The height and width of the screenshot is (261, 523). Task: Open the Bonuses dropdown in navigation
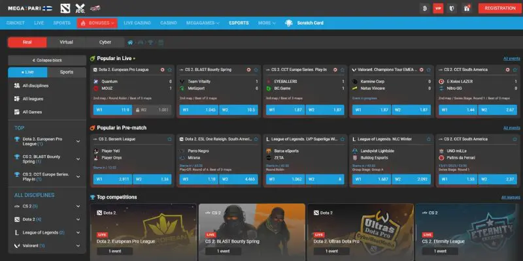[97, 23]
